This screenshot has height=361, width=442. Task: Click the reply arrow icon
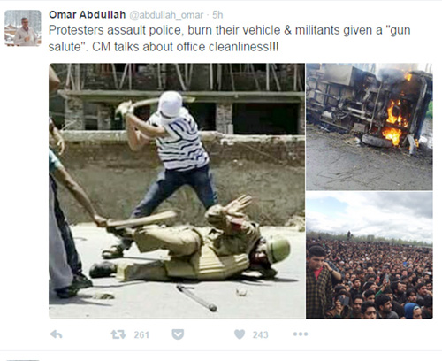[56, 334]
